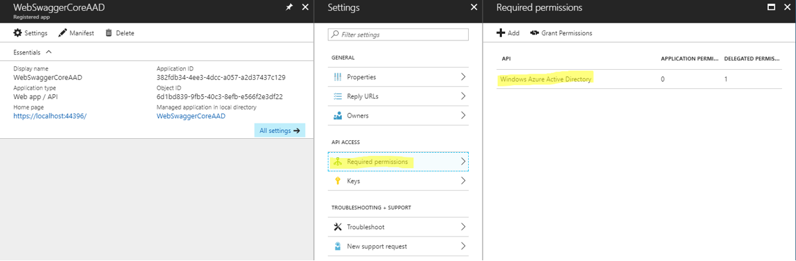Click the Application Permissions column header
796x261 pixels.
click(x=690, y=59)
